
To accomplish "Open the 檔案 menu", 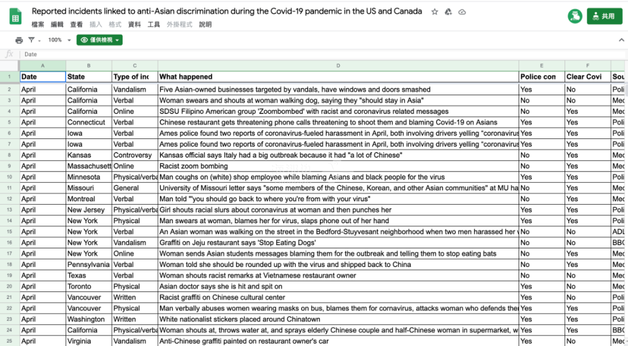I will 38,24.
